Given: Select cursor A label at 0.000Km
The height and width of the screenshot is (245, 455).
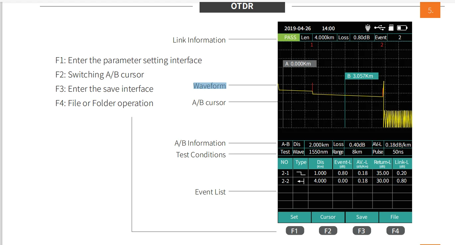Looking at the screenshot, I should (300, 63).
